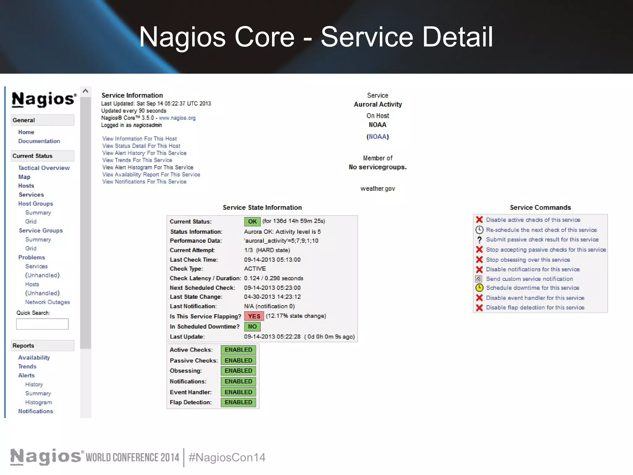The width and height of the screenshot is (633, 475).
Task: Click Stop obsessing over this service
Action: [528, 260]
